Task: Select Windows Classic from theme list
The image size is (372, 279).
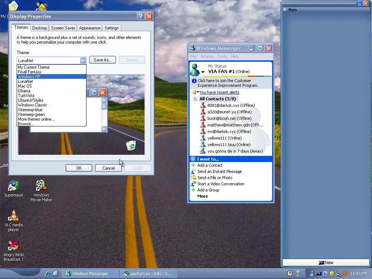Action: coord(52,105)
